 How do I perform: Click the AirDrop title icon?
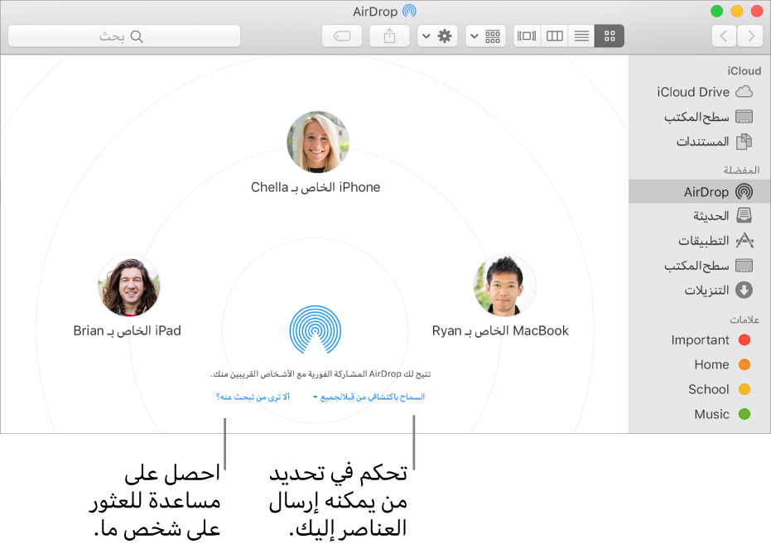pos(409,11)
